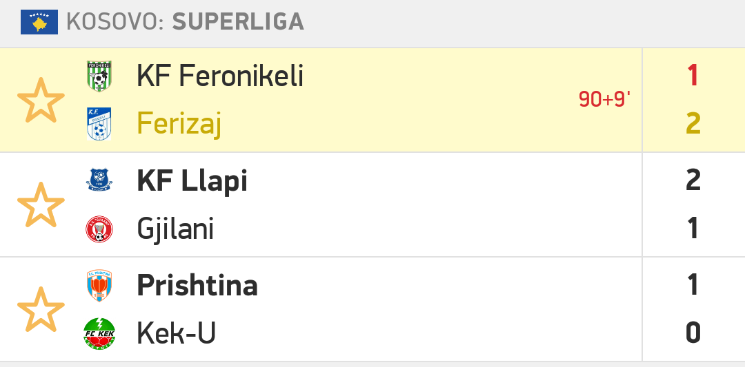Click Ferizaj's live score of 2
This screenshot has width=745, height=367.
693,124
